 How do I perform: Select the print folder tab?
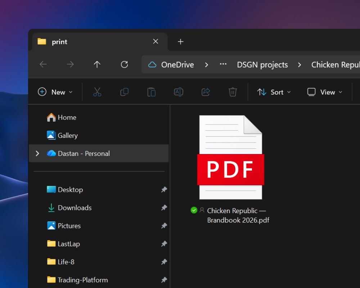pos(100,41)
